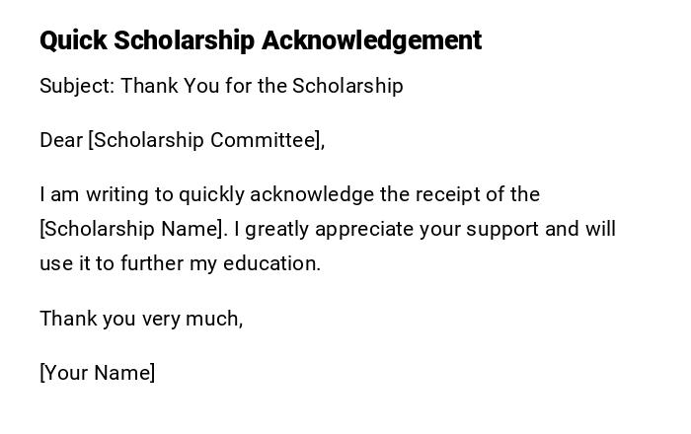This screenshot has width=691, height=434.
Task: Click "much," at the end of the closing
Action: click(x=216, y=319)
